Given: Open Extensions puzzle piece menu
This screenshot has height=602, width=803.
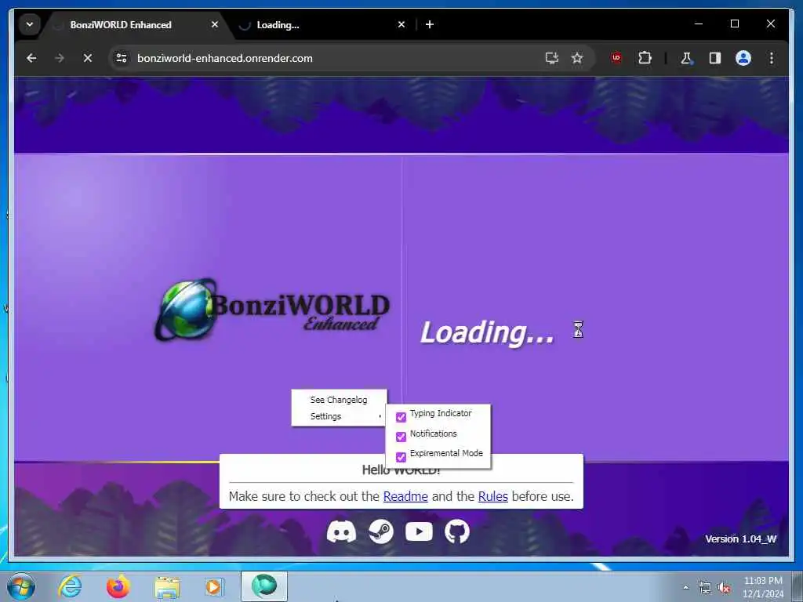Looking at the screenshot, I should tap(645, 58).
